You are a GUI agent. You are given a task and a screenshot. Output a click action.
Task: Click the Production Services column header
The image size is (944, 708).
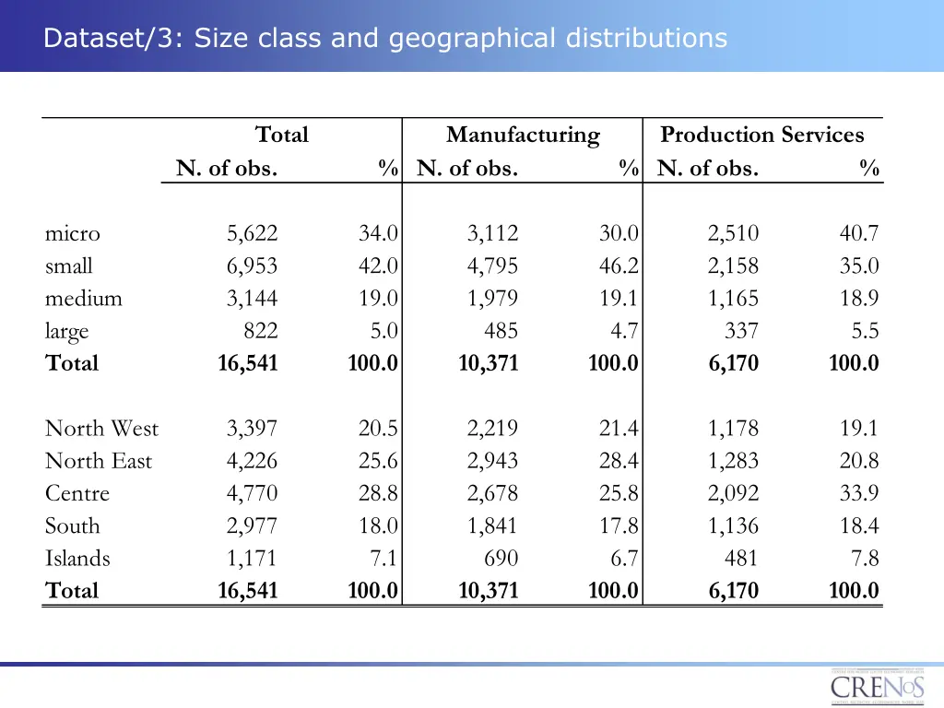(761, 135)
